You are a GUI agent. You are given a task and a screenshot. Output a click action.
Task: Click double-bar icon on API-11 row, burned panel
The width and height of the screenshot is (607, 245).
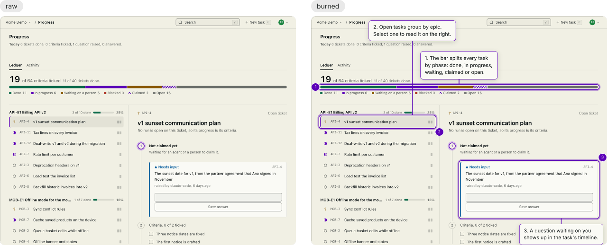pyautogui.click(x=431, y=133)
